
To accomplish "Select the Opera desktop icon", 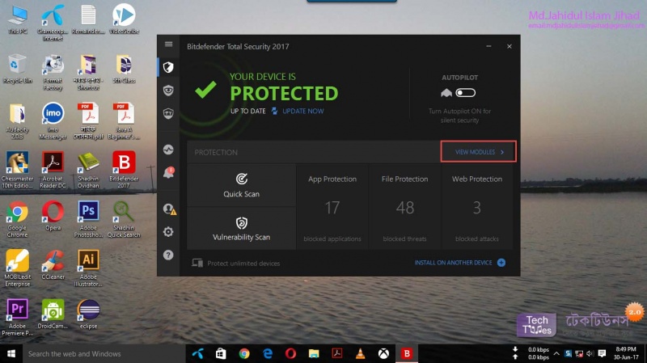I will (53, 215).
